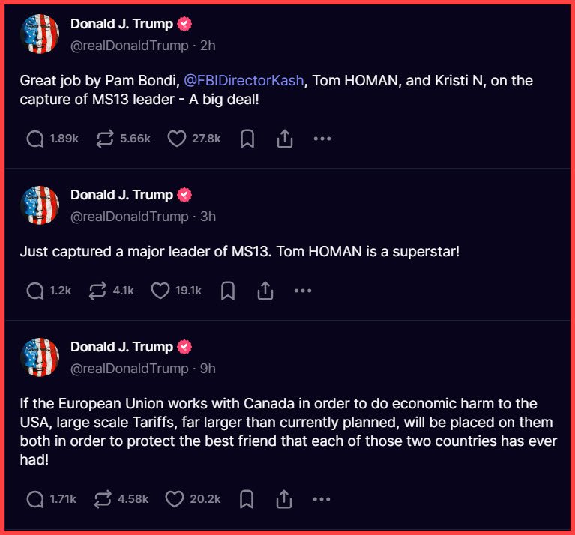Open more options on Tariffs post
The height and width of the screenshot is (535, 575).
pyautogui.click(x=321, y=499)
